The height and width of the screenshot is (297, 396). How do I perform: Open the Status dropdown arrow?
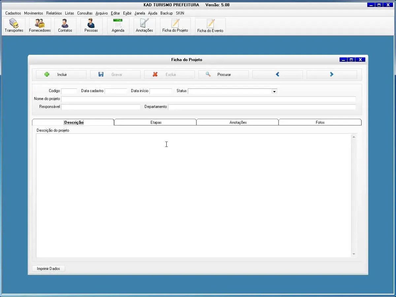click(x=274, y=91)
